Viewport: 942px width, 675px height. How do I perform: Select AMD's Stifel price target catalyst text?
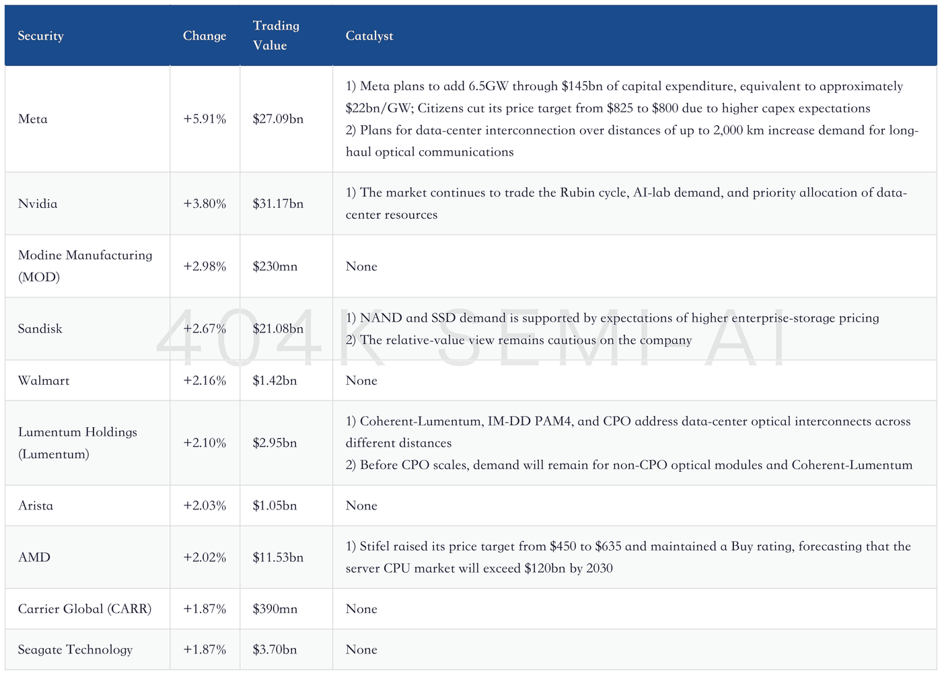(628, 557)
